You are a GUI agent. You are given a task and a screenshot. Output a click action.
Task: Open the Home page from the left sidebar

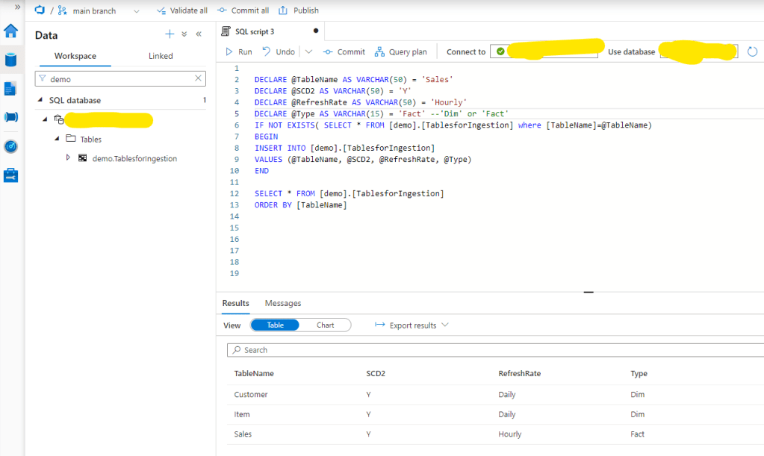(x=10, y=31)
